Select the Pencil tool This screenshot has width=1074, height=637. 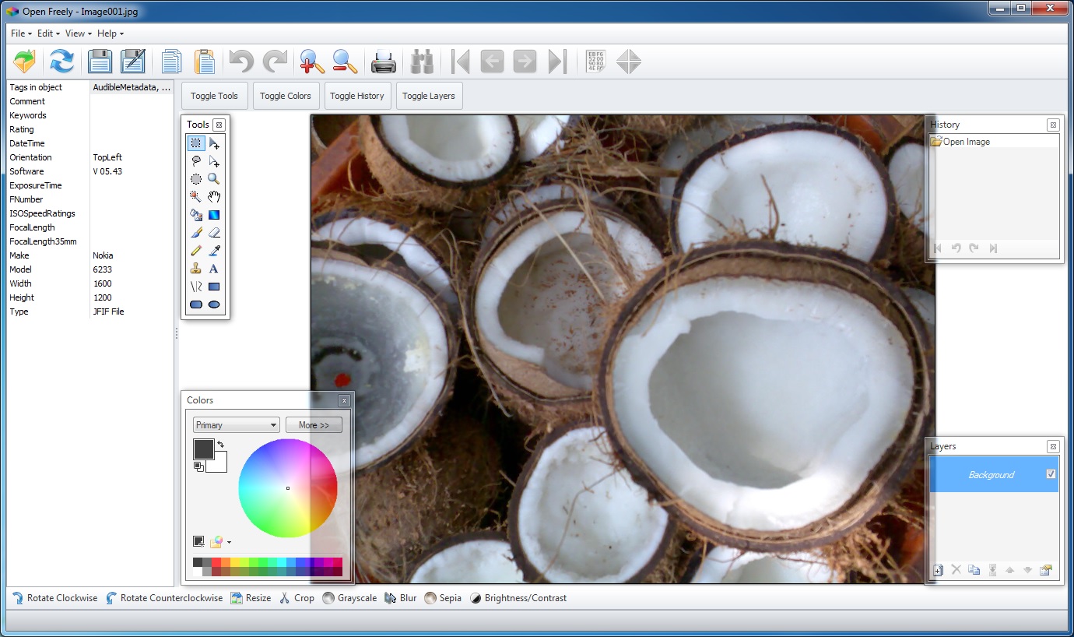click(x=196, y=251)
